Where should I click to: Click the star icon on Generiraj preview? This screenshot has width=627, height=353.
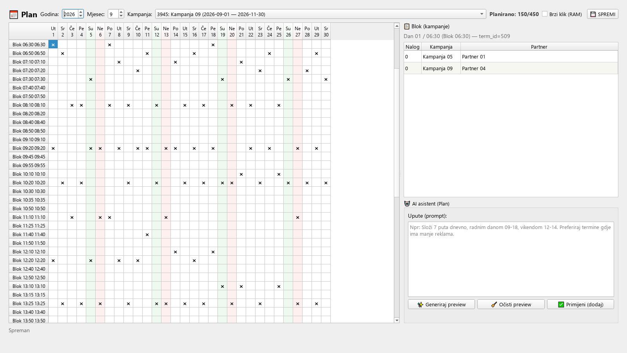pyautogui.click(x=420, y=304)
